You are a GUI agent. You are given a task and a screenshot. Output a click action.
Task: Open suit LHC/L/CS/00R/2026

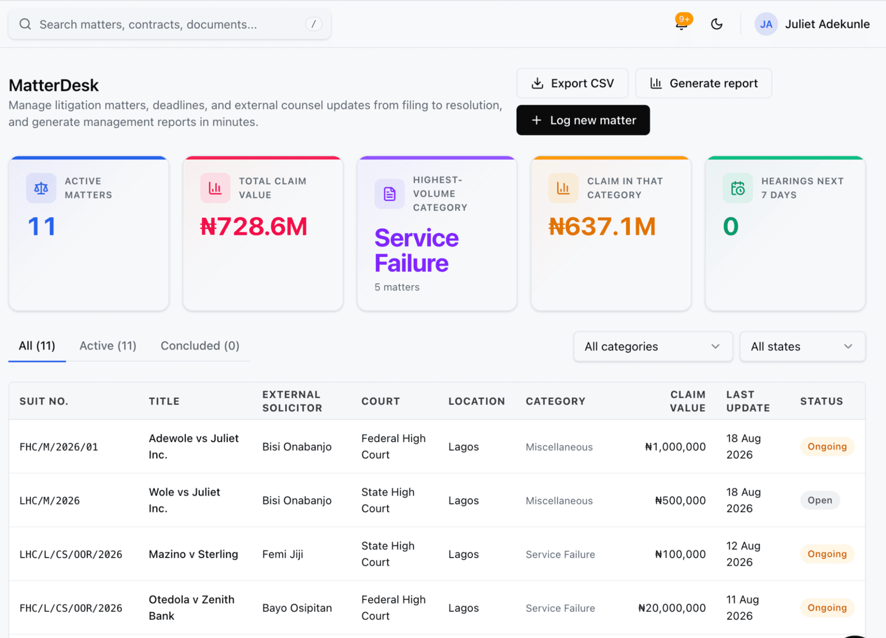point(71,554)
